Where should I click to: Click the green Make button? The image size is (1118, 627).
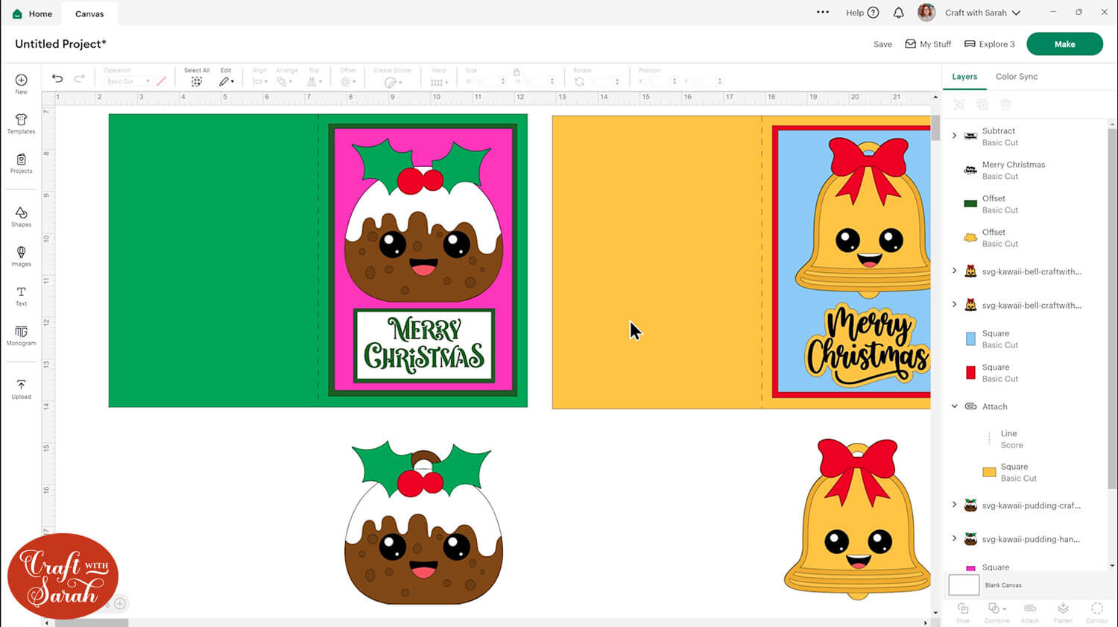[1064, 44]
